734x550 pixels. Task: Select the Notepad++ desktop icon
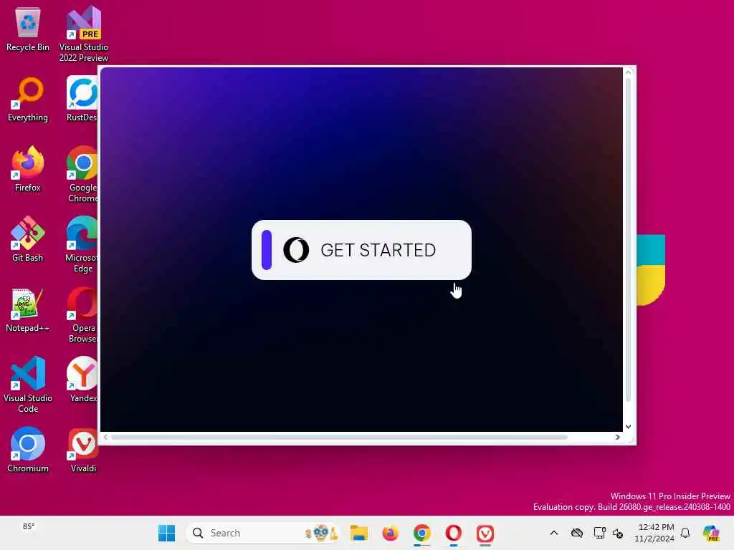[x=28, y=309]
